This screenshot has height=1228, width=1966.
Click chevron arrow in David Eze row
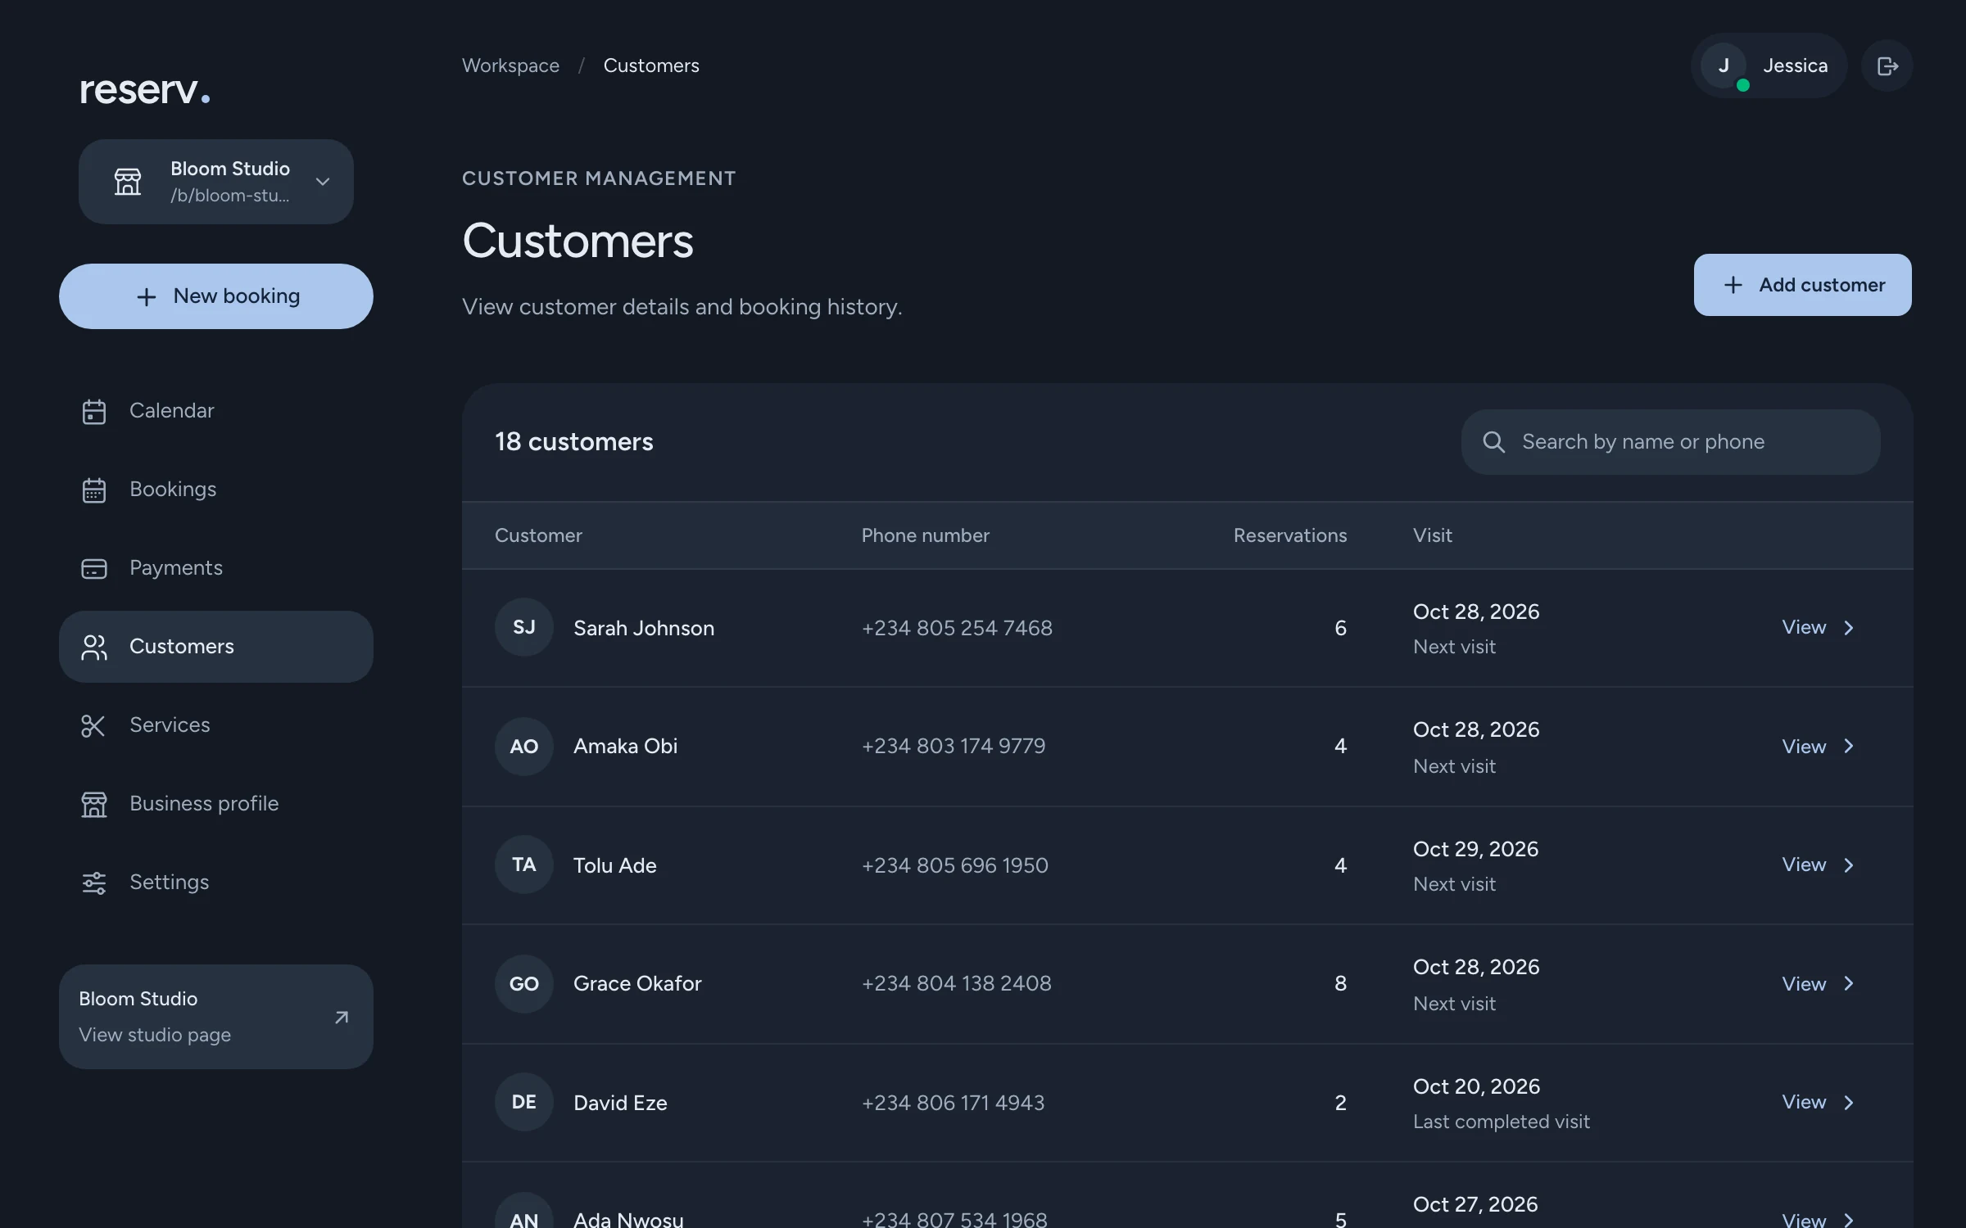coord(1849,1103)
